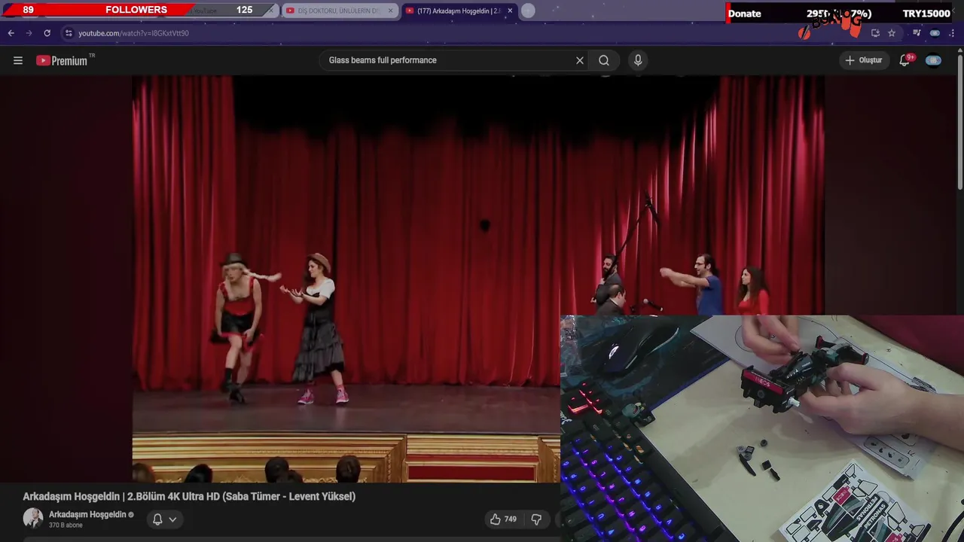Switch to the DİŞ DOKTORU tab
964x542 pixels.
tap(339, 11)
